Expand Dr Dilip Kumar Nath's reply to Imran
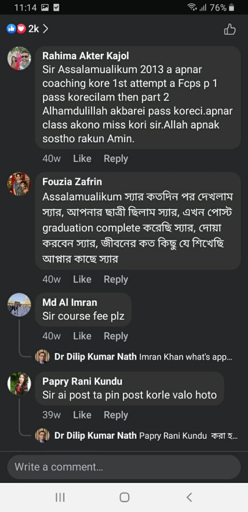The width and height of the screenshot is (248, 512). (x=144, y=357)
